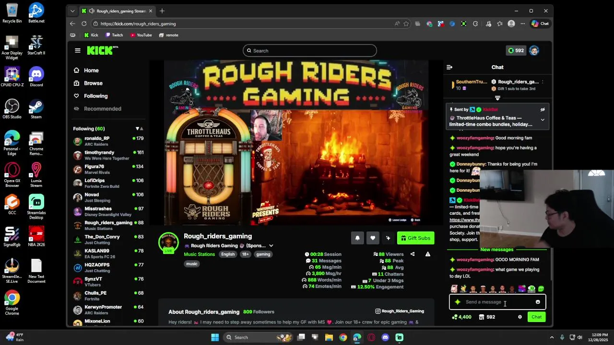Open Misstrashes channel in Following list

click(108, 211)
